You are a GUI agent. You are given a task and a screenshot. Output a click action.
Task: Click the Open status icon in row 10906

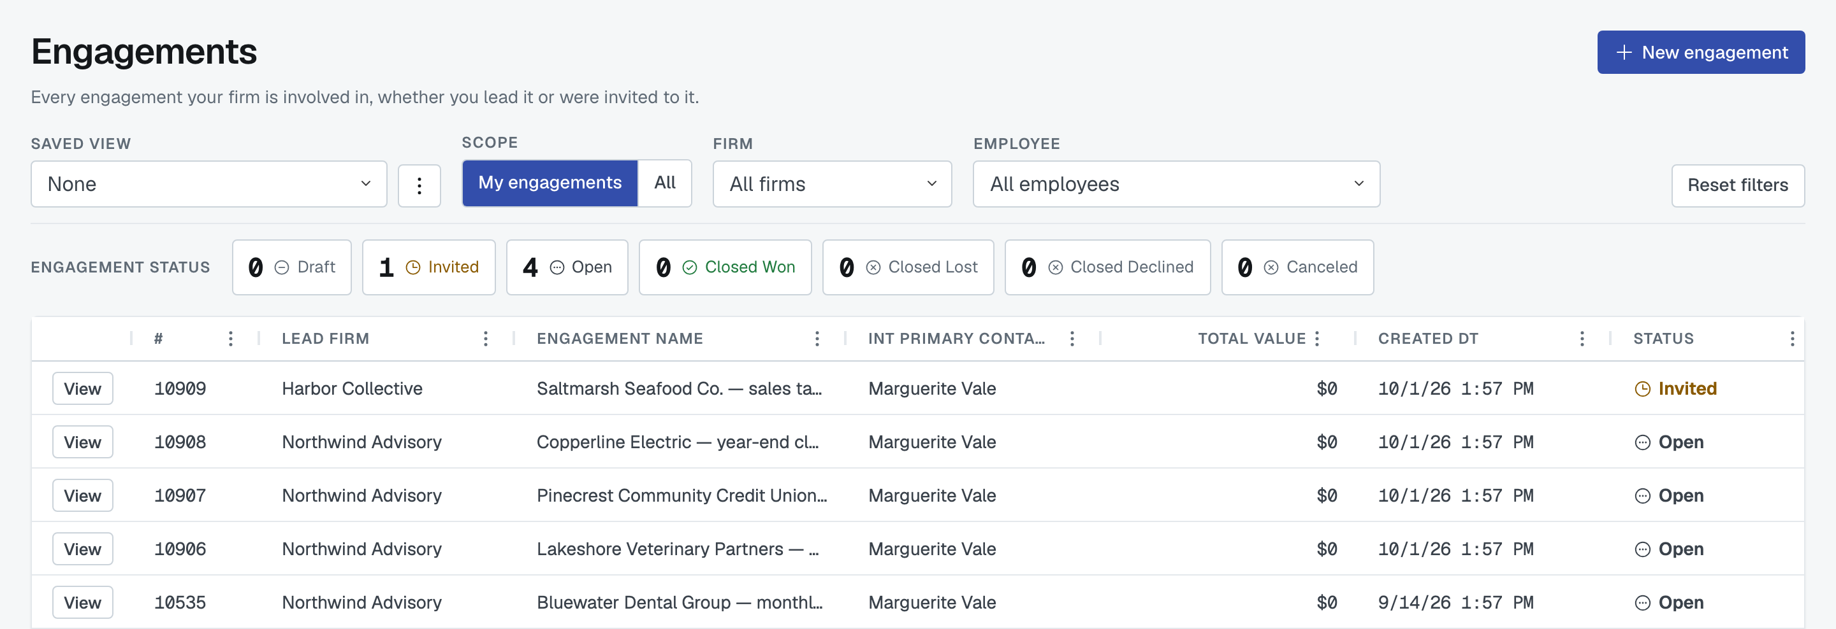(x=1642, y=549)
